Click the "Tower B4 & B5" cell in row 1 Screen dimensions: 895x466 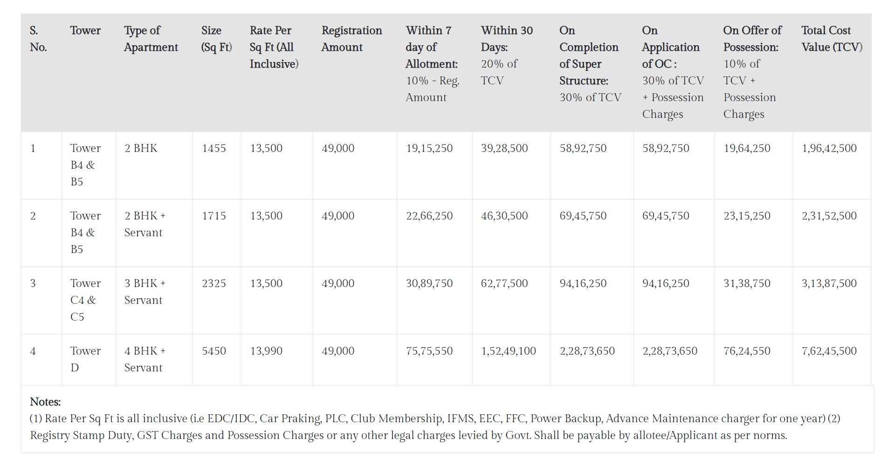point(85,165)
